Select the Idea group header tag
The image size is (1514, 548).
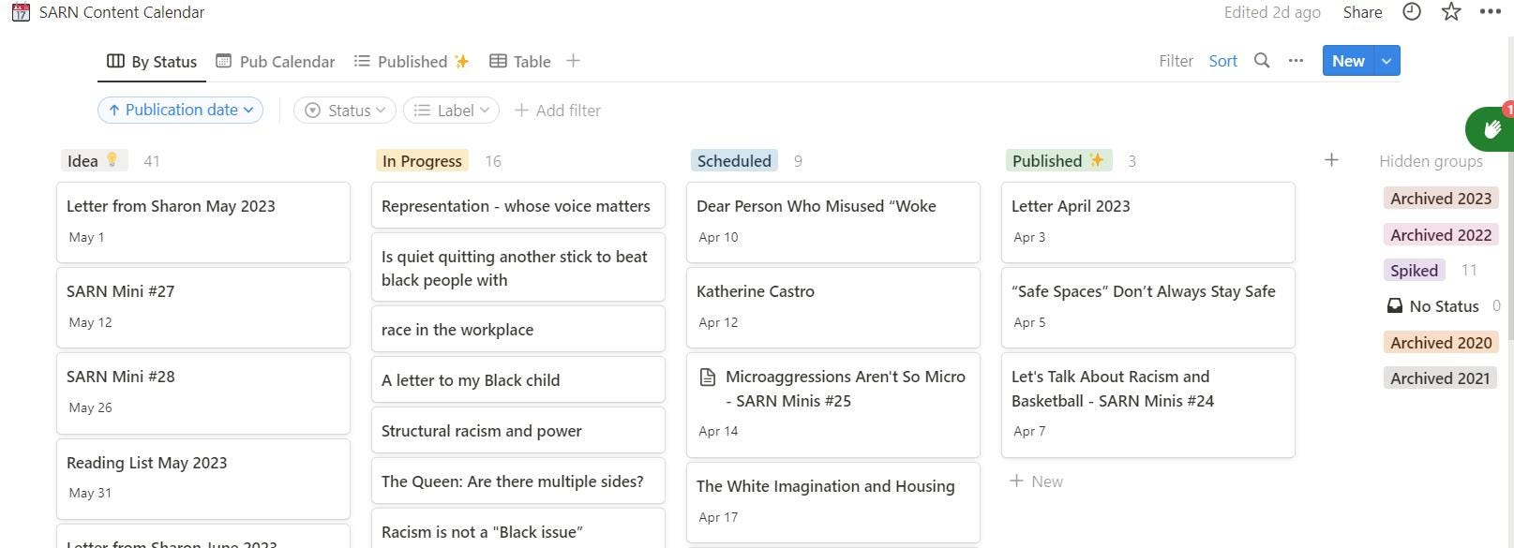(x=92, y=160)
